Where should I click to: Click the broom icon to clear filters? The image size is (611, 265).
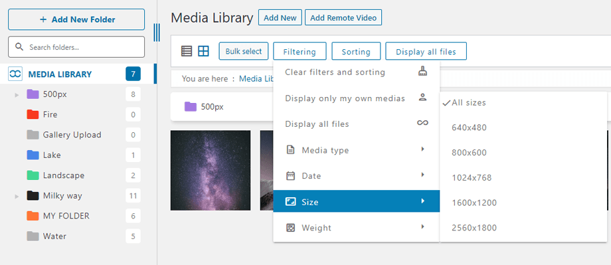point(422,71)
